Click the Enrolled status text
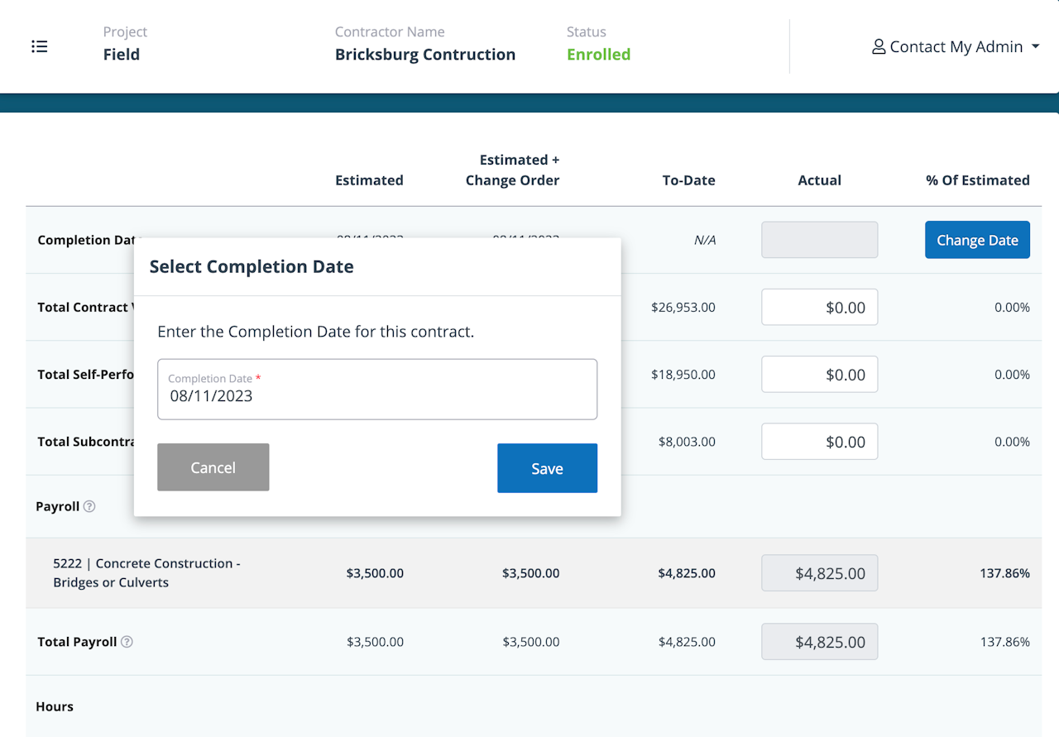Screen dimensions: 1059x737 pos(598,55)
